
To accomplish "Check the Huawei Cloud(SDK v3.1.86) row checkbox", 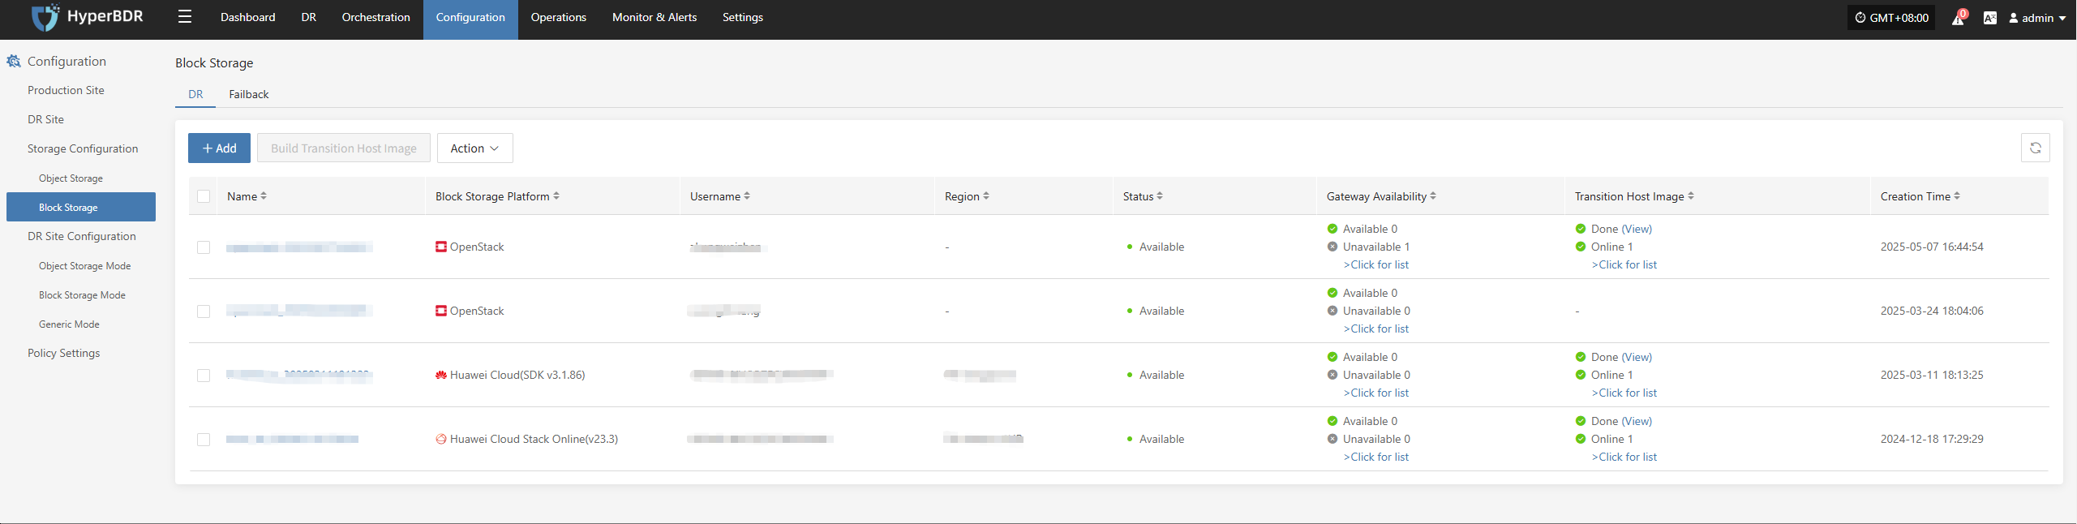I will coord(204,376).
